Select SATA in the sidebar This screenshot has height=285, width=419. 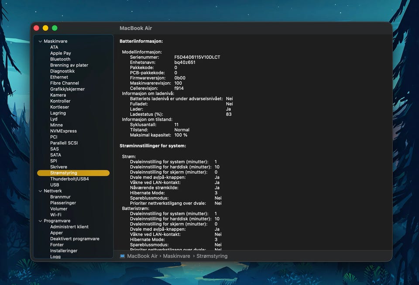[x=55, y=155]
